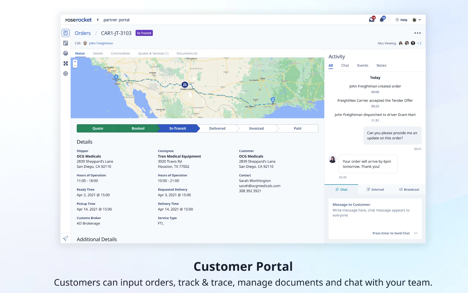Open the inbox messages icon with badge
The image size is (468, 293).
pos(372,19)
